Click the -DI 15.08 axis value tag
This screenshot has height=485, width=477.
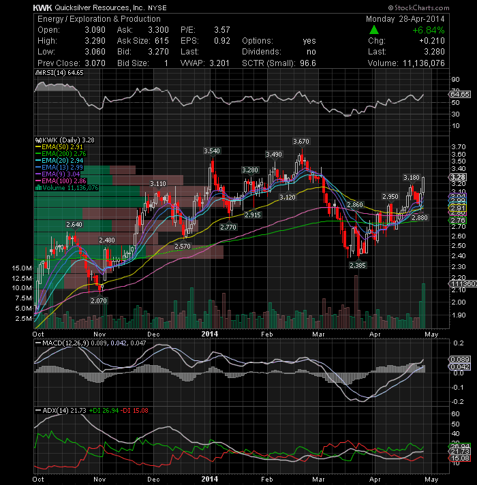[x=460, y=458]
